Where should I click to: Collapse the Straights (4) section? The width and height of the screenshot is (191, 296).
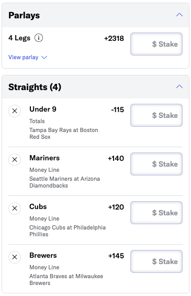click(x=179, y=86)
